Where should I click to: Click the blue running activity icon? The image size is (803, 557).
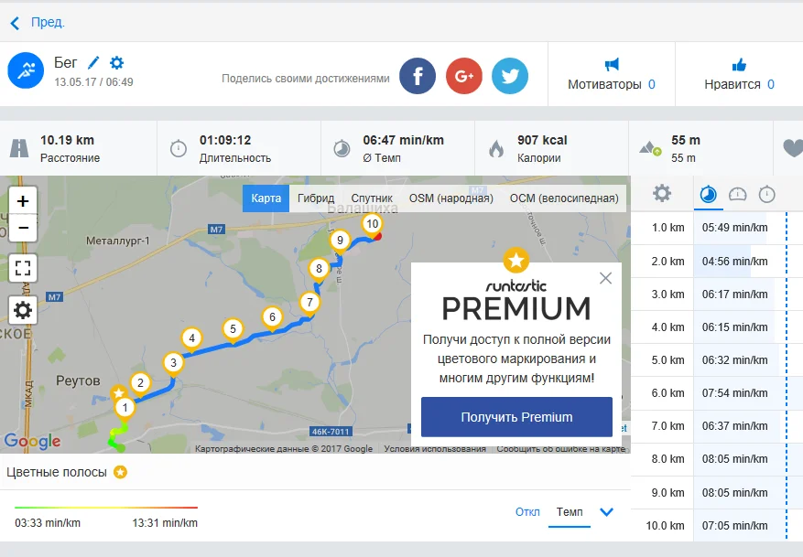(26, 70)
